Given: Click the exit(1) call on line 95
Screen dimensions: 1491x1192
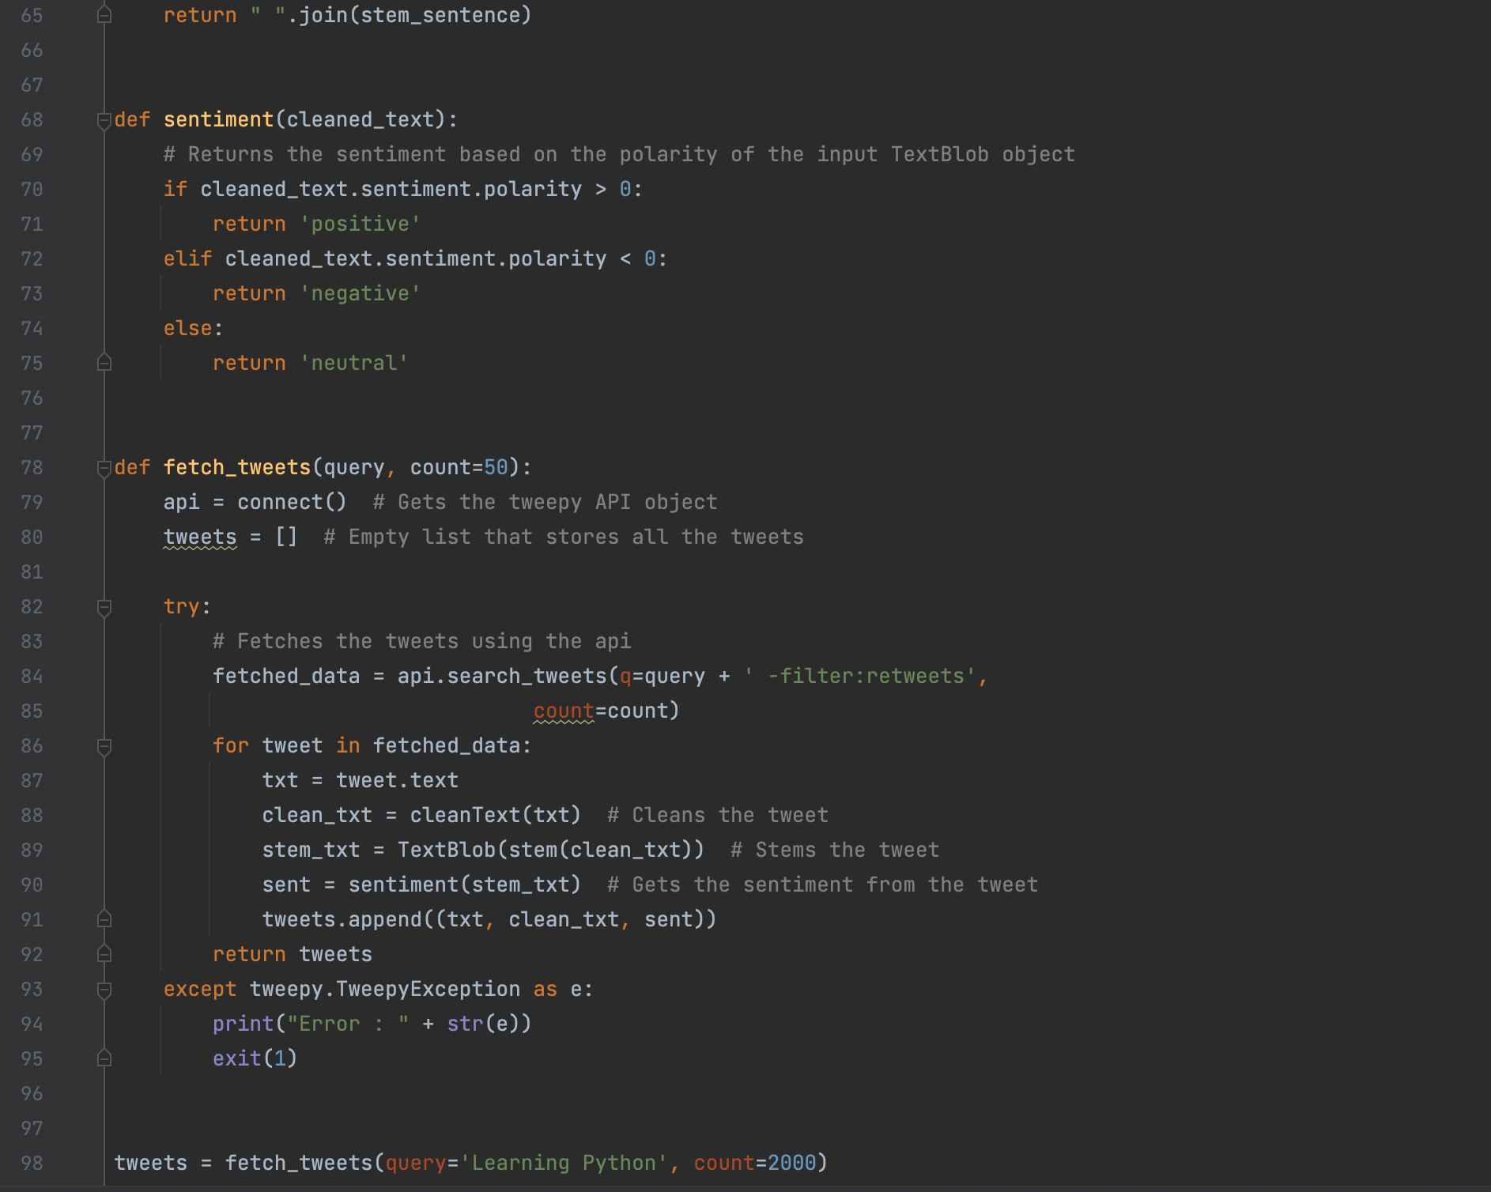Looking at the screenshot, I should click(255, 1058).
